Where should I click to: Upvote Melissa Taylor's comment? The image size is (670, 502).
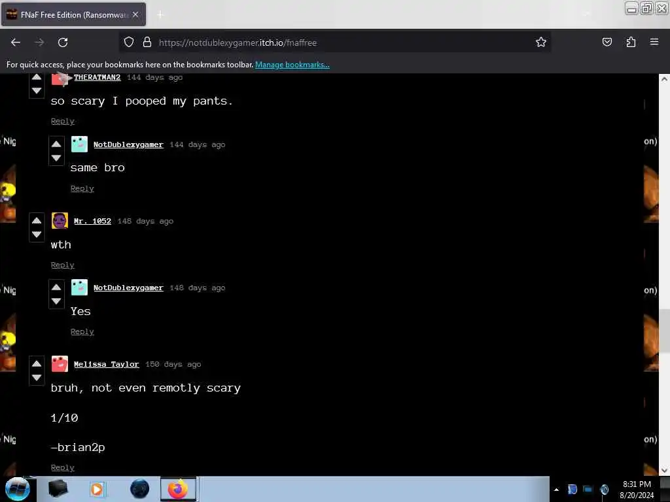coord(37,363)
